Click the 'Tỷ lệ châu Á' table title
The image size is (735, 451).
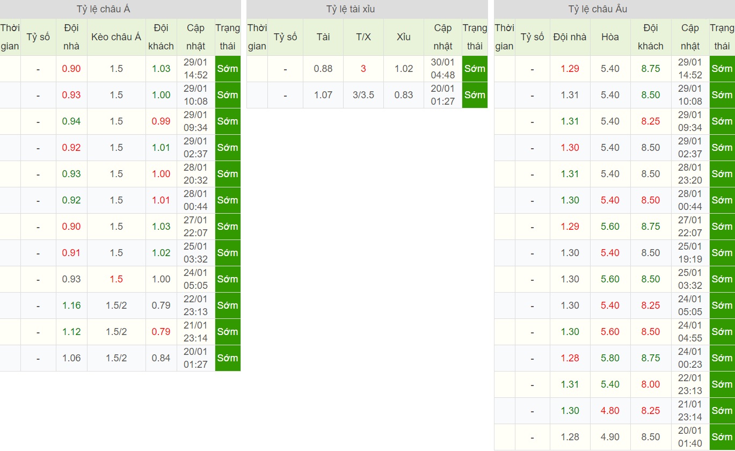104,9
